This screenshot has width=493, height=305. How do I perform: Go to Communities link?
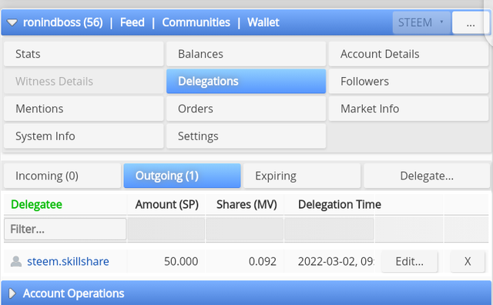(196, 22)
